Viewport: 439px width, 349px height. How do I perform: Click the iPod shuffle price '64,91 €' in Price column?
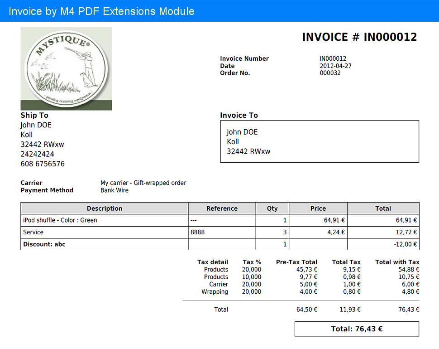point(334,220)
